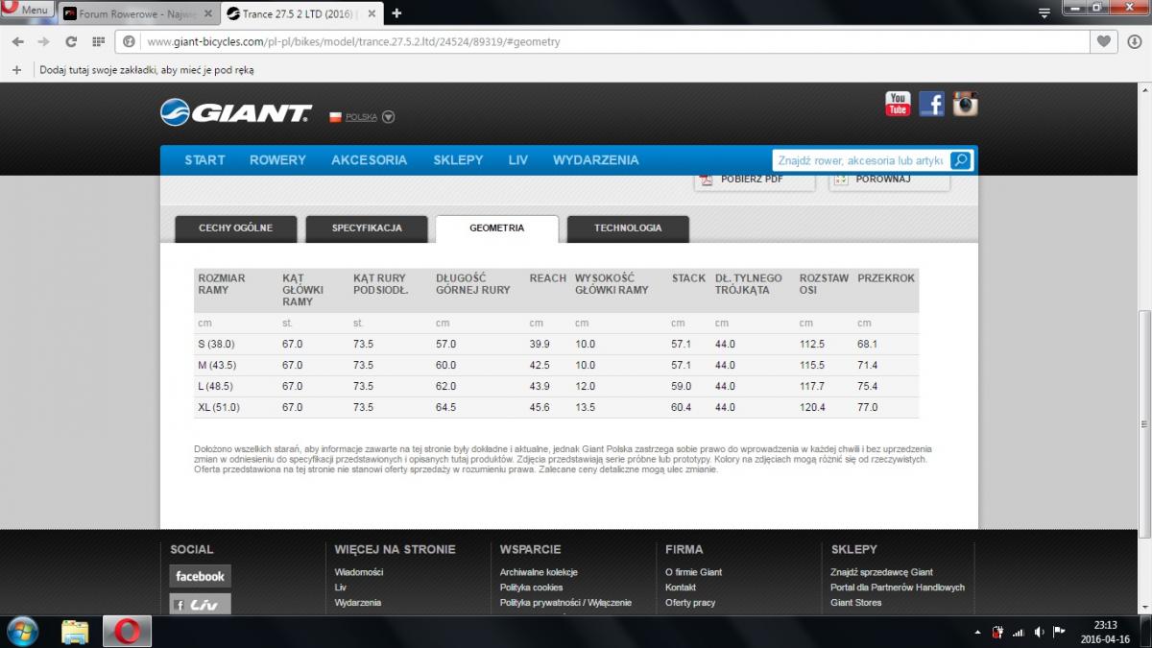Open the Technologia tab
Screen dimensions: 1152x648
pos(628,228)
